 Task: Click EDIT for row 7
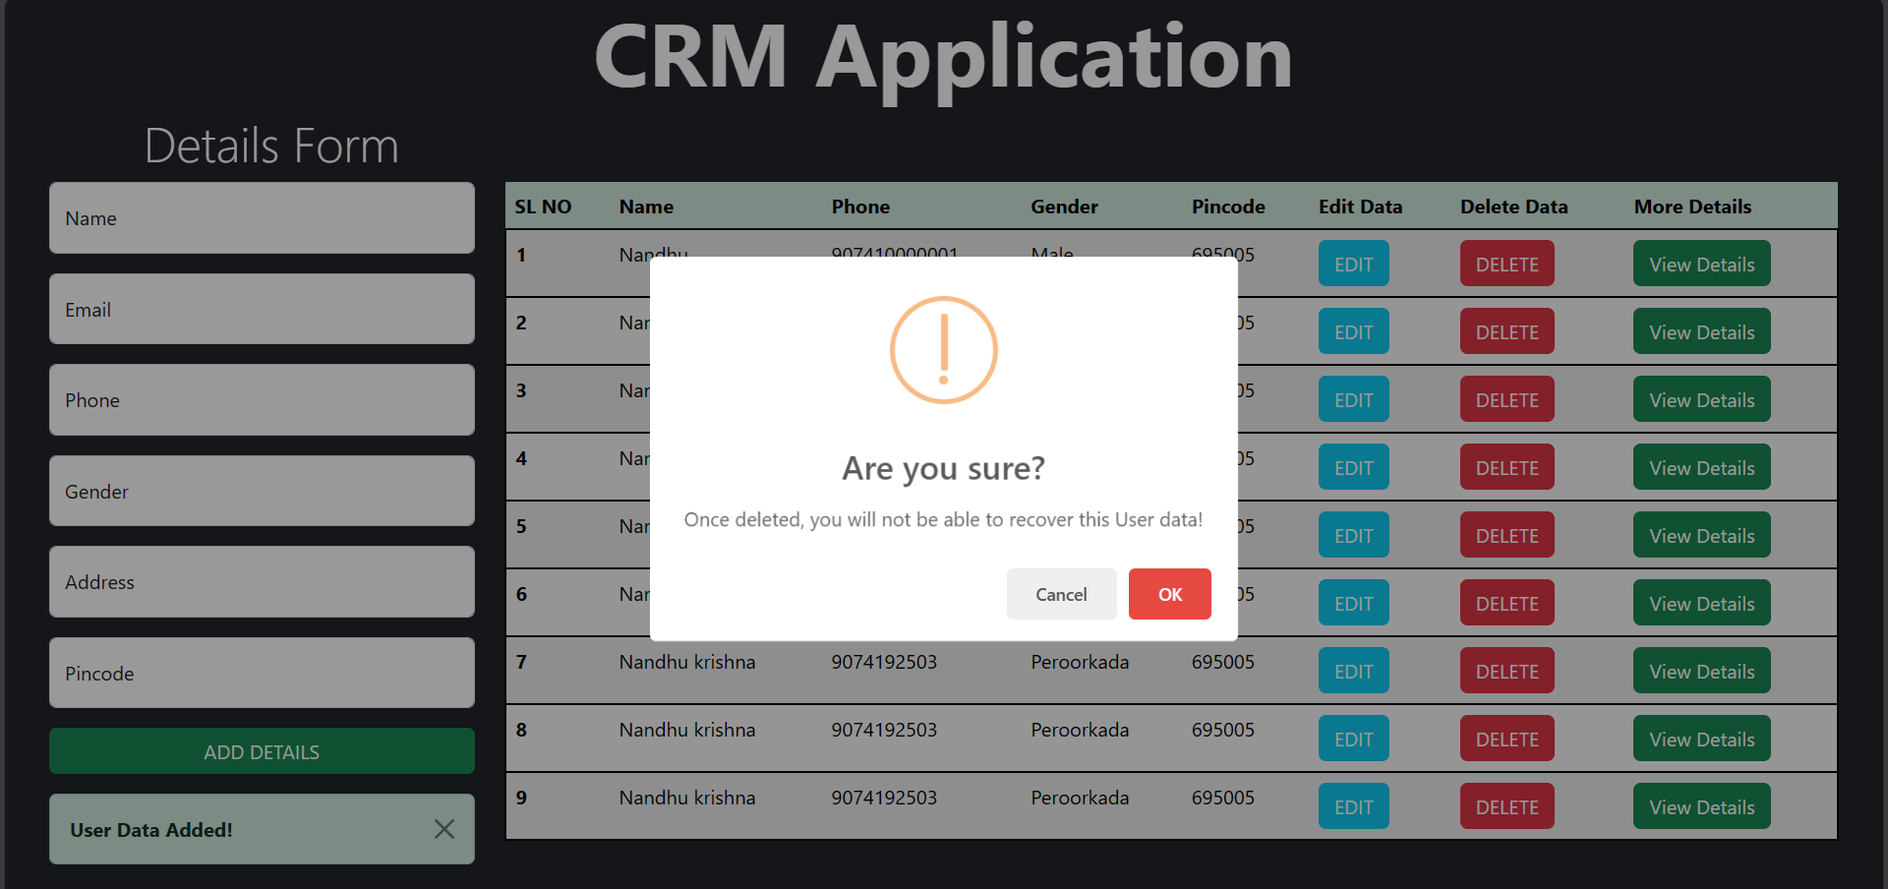click(x=1353, y=670)
